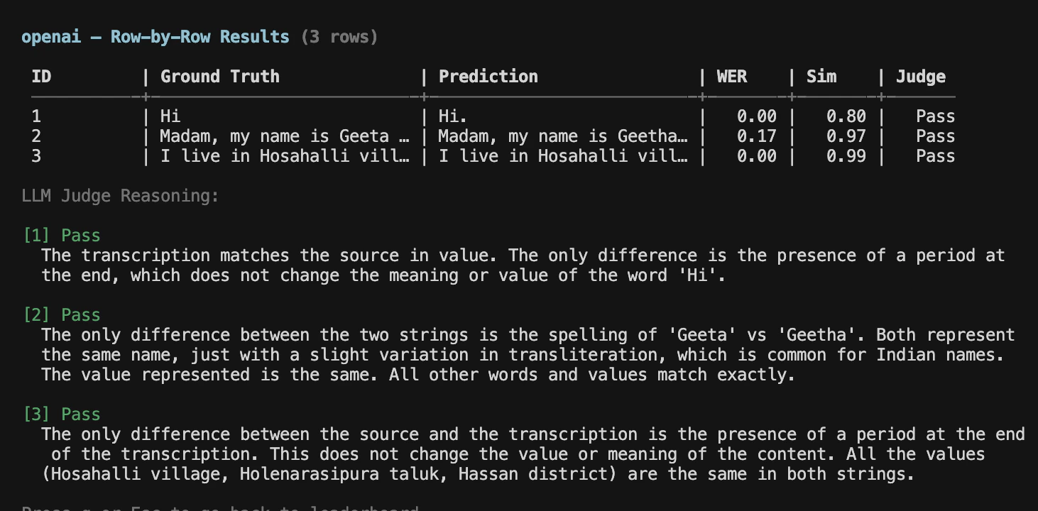Screen dimensions: 1038x511
Task: Click the 0.17 WER value in row 2
Action: [756, 136]
